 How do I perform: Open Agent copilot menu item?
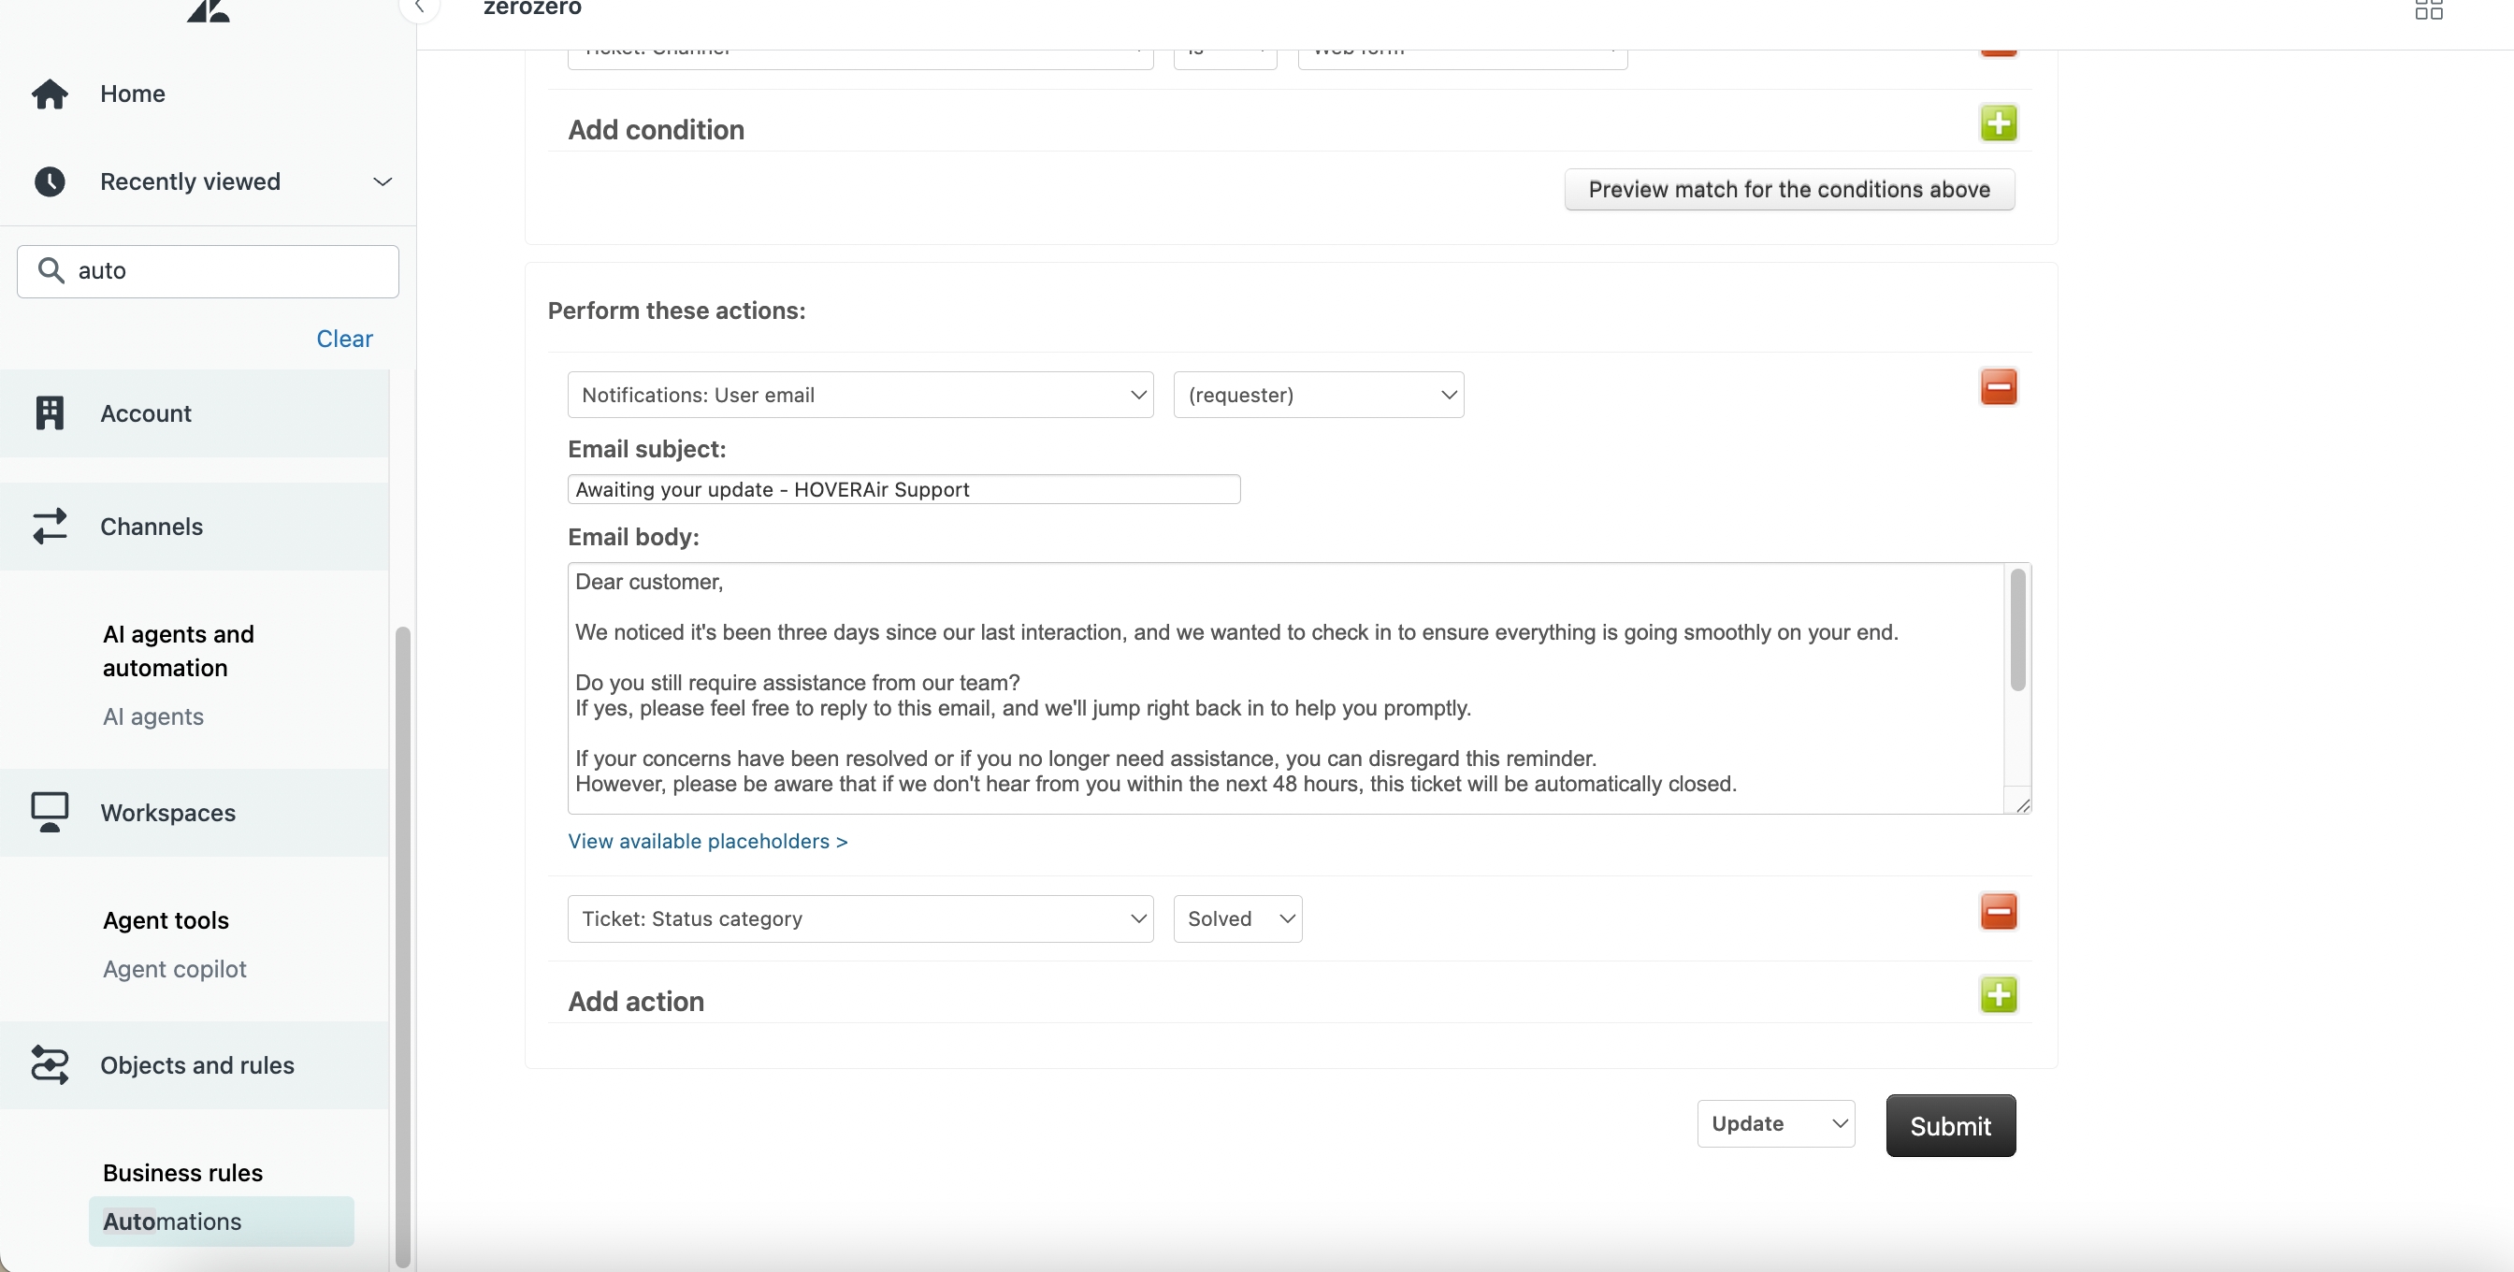[175, 968]
